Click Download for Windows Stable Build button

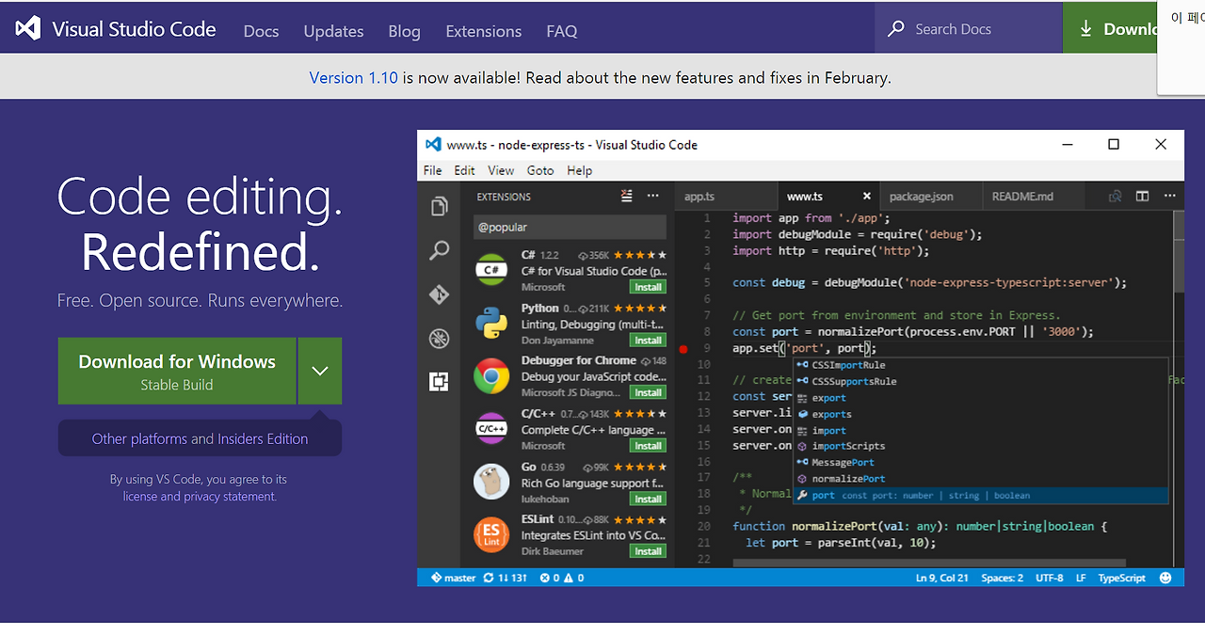177,371
